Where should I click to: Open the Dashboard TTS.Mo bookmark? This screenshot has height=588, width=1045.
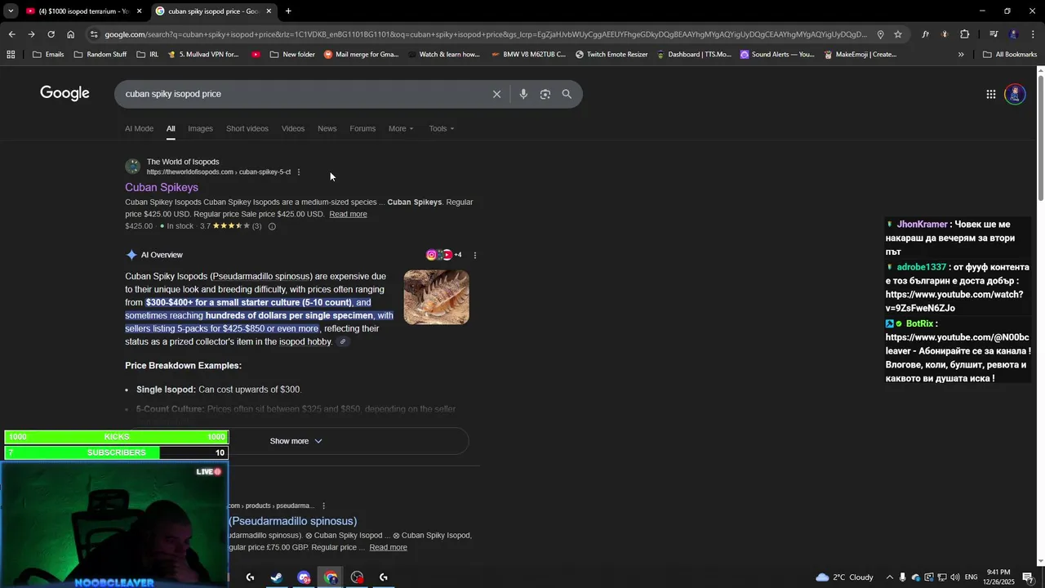point(694,55)
